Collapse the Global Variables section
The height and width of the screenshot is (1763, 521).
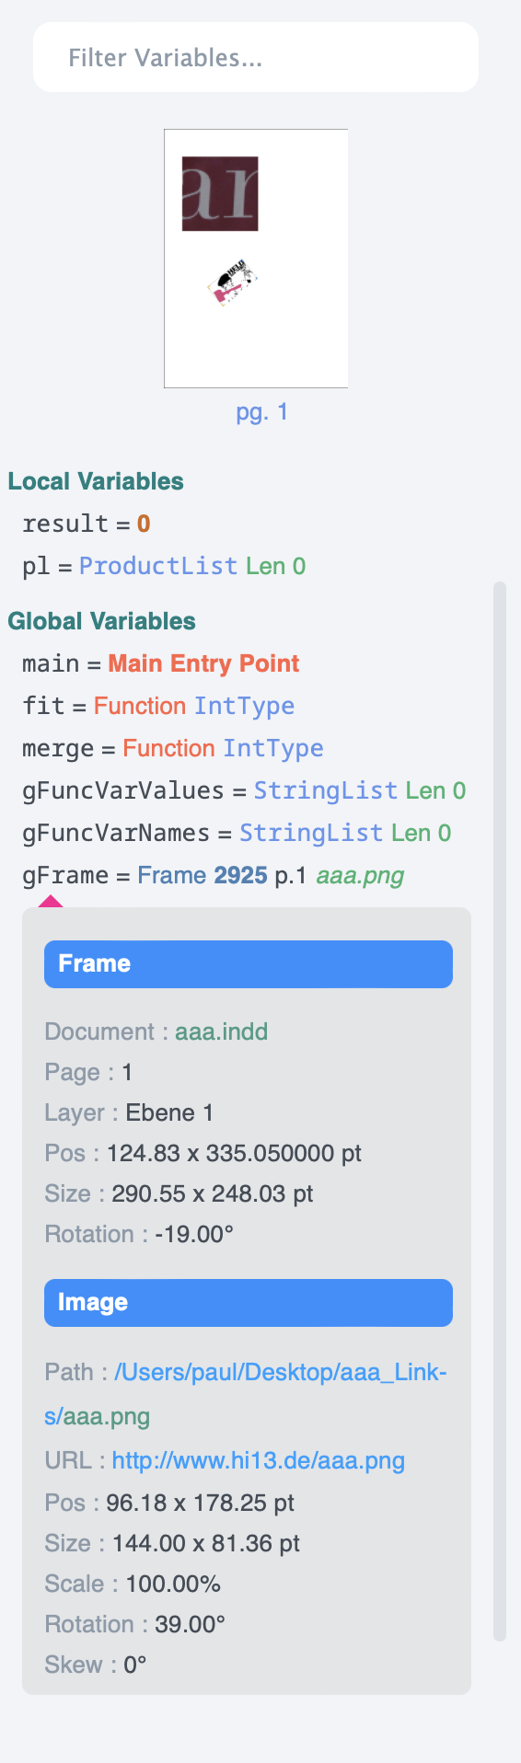[101, 621]
